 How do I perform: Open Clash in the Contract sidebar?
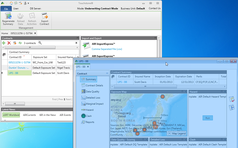[x=88, y=116]
